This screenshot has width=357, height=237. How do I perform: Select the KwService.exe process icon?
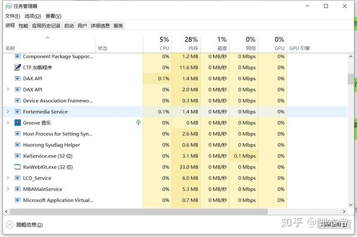(x=17, y=156)
